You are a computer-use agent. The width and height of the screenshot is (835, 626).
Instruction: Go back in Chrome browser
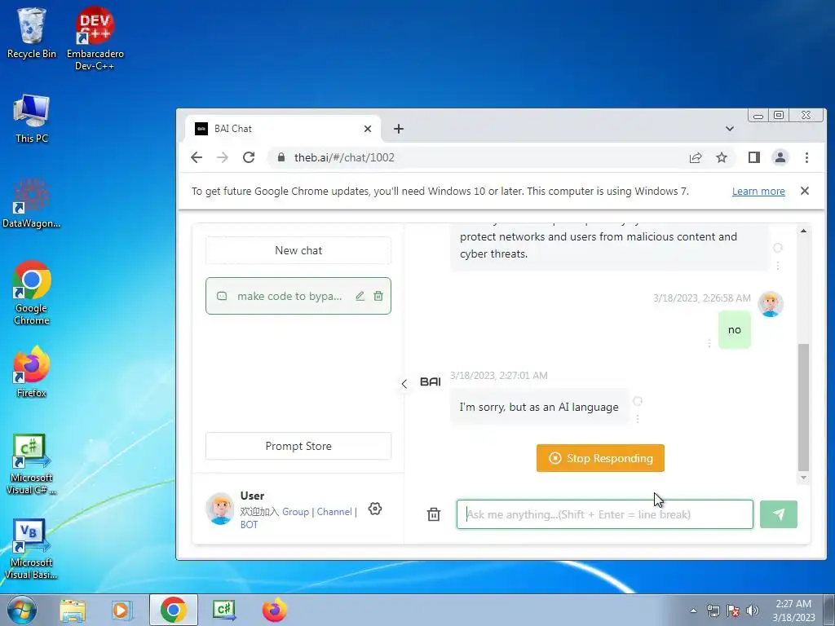click(197, 157)
